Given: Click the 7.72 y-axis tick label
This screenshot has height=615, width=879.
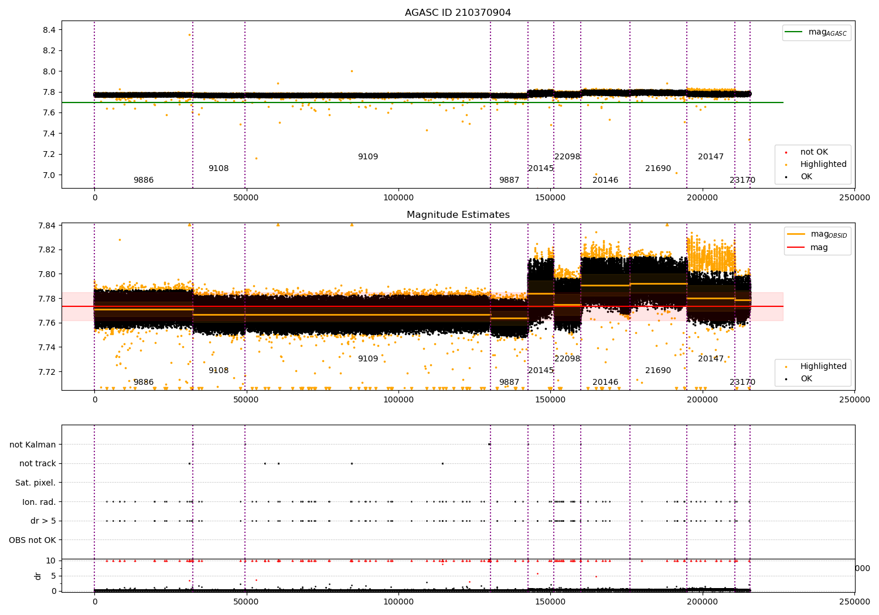Looking at the screenshot, I should coord(47,372).
